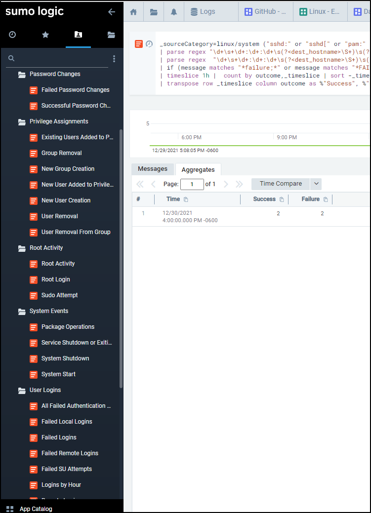Image resolution: width=371 pixels, height=513 pixels.
Task: Switch to the Linux dashboard tab
Action: pos(320,12)
